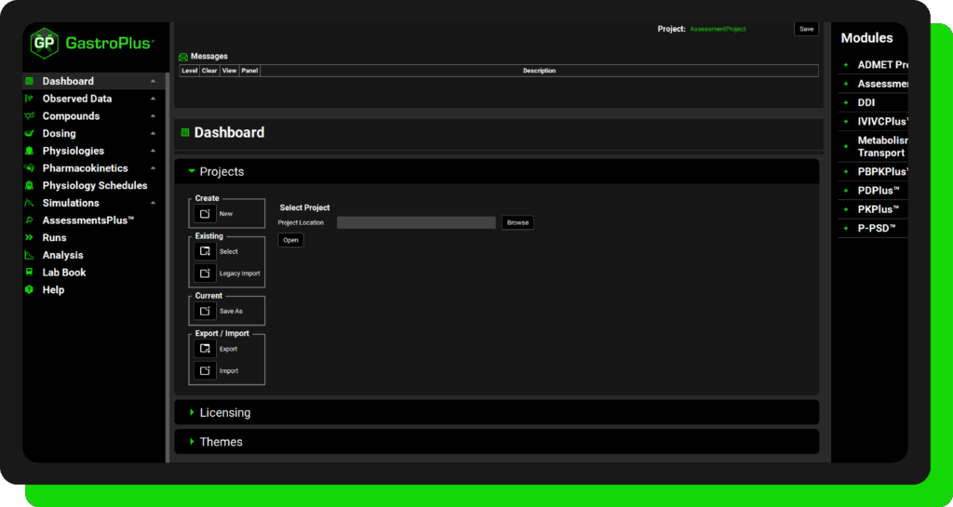Click the Select existing project icon

click(x=204, y=252)
